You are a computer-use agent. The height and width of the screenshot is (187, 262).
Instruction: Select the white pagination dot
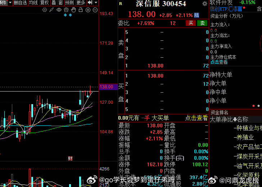[x=258, y=106]
